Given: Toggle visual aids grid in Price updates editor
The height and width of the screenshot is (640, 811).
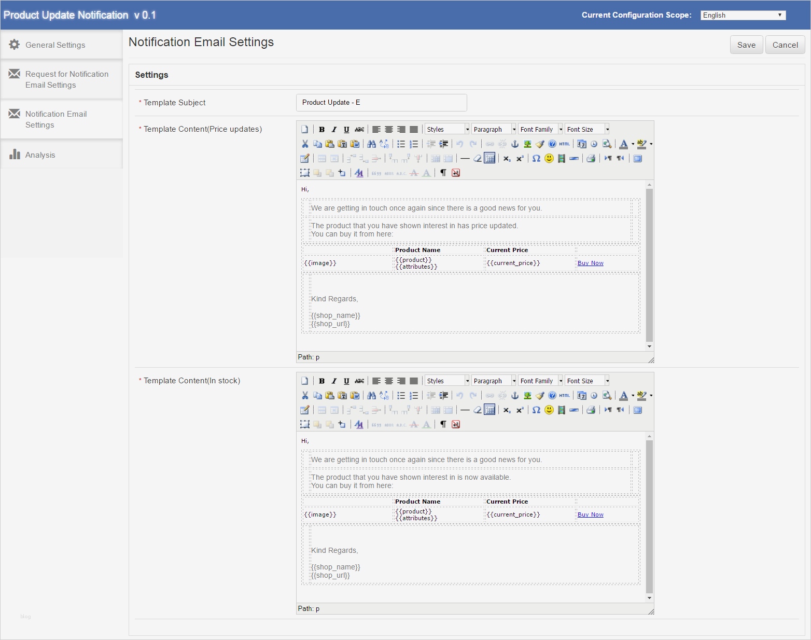Looking at the screenshot, I should click(490, 159).
